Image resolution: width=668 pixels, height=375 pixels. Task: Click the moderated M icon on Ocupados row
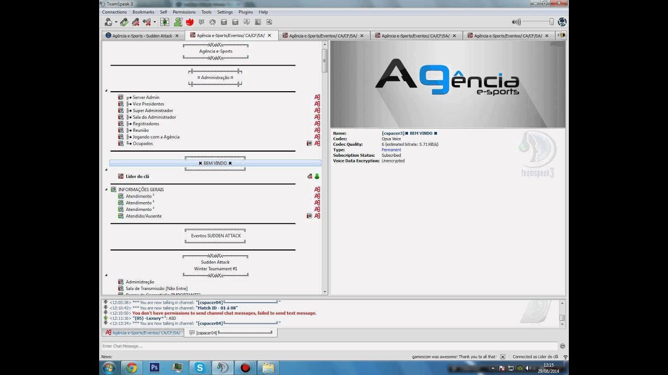pyautogui.click(x=309, y=143)
